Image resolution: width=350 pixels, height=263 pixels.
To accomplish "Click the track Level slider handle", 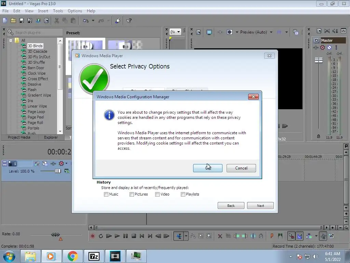I will tap(57, 171).
